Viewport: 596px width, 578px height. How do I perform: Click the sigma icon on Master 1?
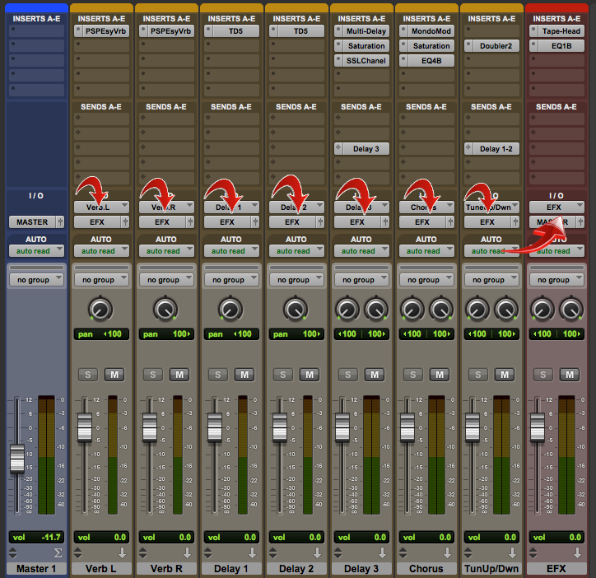point(58,552)
